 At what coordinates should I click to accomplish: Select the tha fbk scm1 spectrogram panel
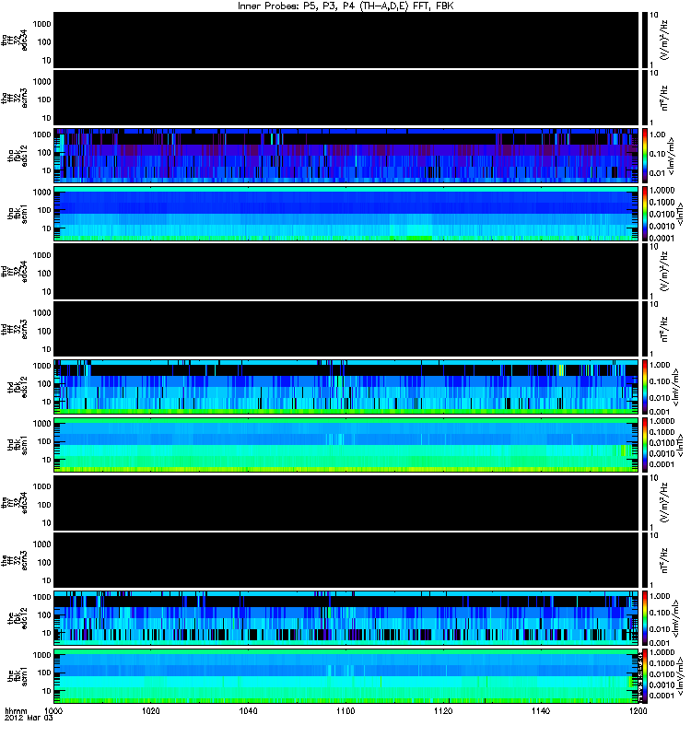pos(346,214)
